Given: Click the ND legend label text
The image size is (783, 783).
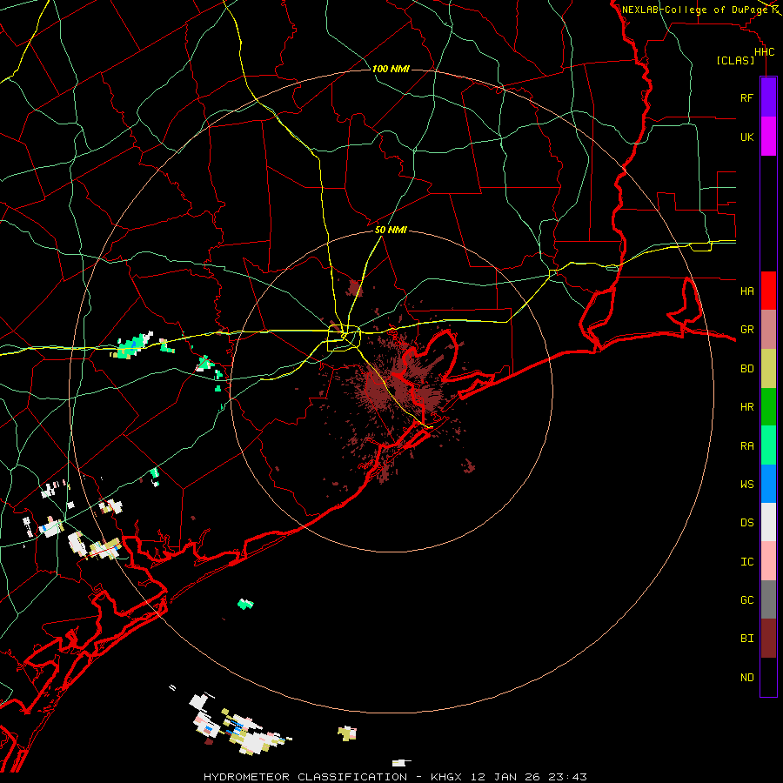Looking at the screenshot, I should pyautogui.click(x=746, y=678).
